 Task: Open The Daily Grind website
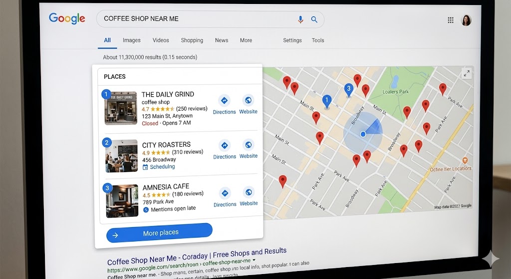[249, 105]
